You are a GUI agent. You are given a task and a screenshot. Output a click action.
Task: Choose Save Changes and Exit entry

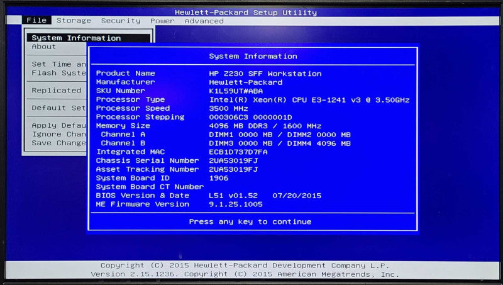point(58,143)
